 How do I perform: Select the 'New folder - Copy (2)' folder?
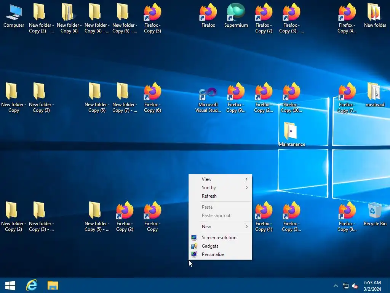[14, 217]
